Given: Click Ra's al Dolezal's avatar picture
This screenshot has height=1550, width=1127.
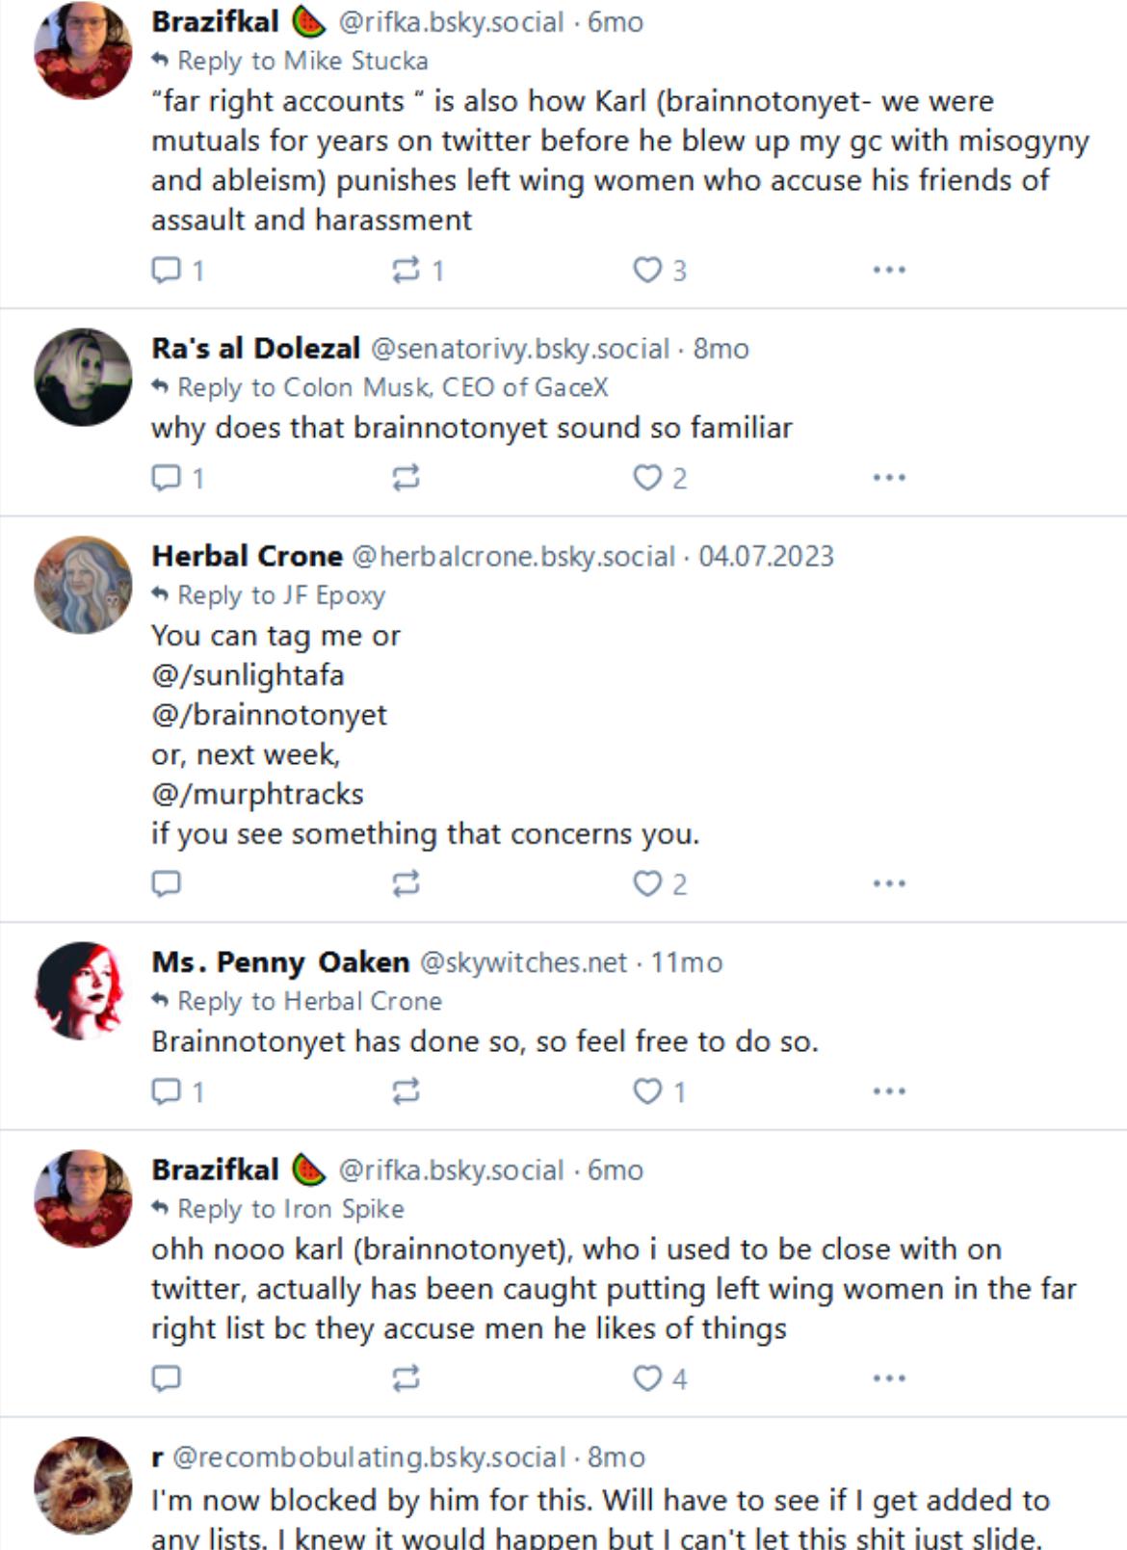Looking at the screenshot, I should pos(83,377).
